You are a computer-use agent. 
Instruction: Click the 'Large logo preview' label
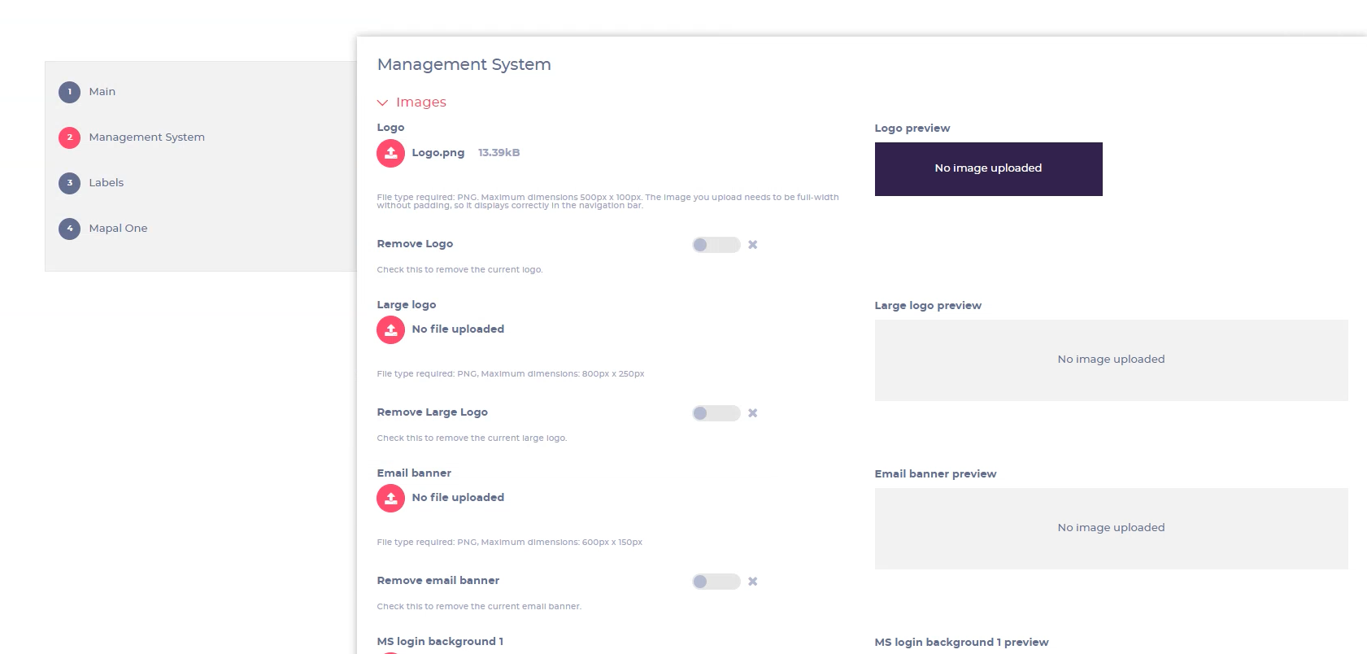pos(928,306)
